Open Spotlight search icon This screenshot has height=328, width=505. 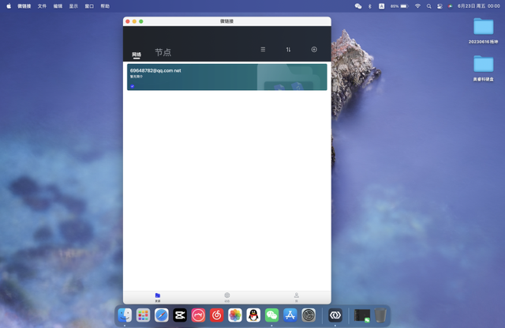[428, 6]
